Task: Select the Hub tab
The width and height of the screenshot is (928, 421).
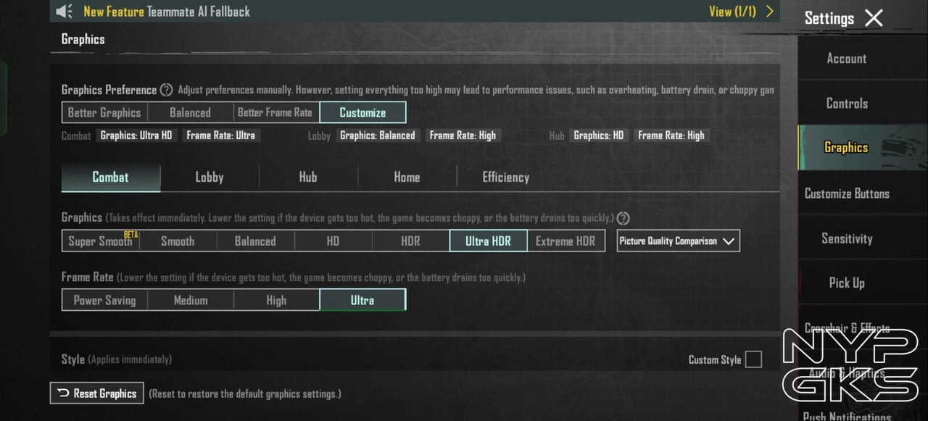Action: 308,177
